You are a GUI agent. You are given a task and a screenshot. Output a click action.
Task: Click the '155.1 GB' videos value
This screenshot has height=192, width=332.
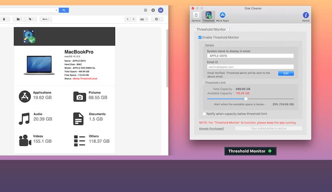42,141
